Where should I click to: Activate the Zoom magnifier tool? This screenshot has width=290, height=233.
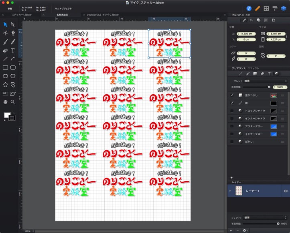[13, 102]
